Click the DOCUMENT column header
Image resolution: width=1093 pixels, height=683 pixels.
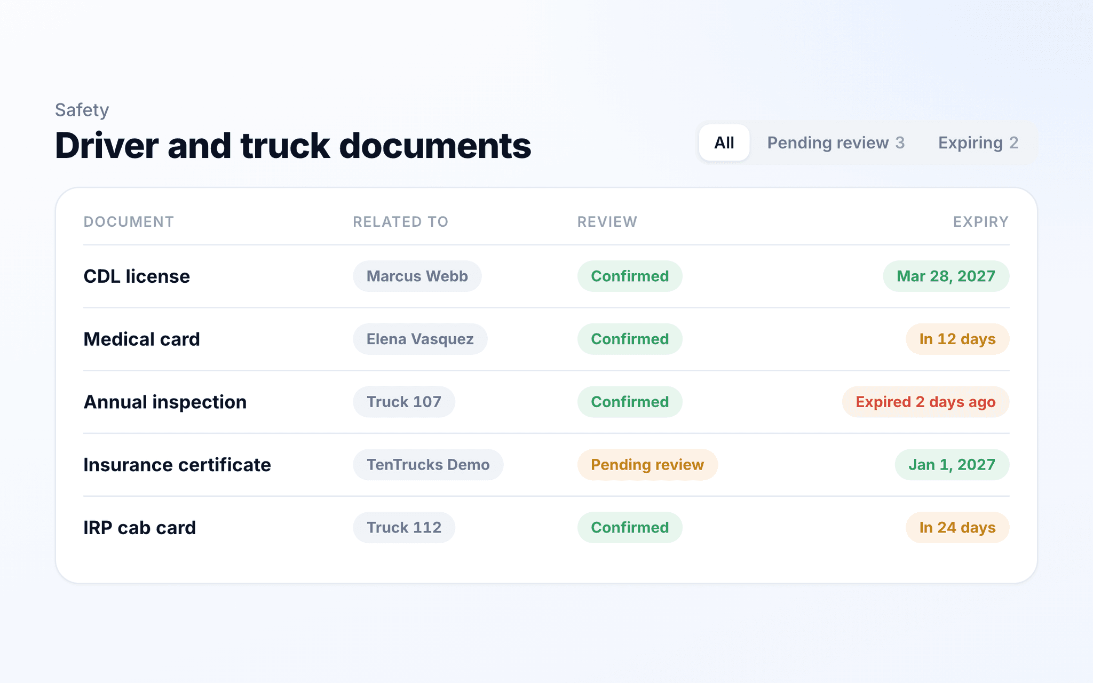pyautogui.click(x=129, y=222)
